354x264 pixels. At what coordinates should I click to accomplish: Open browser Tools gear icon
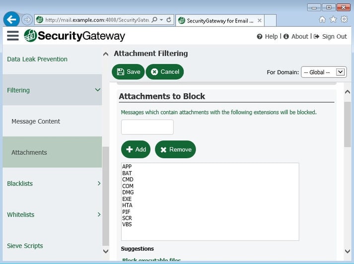[344, 19]
